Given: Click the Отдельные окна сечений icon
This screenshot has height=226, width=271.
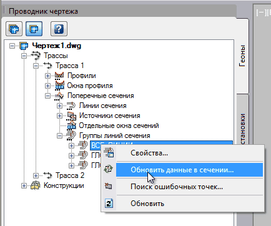Looking at the screenshot, I should coord(71,125).
